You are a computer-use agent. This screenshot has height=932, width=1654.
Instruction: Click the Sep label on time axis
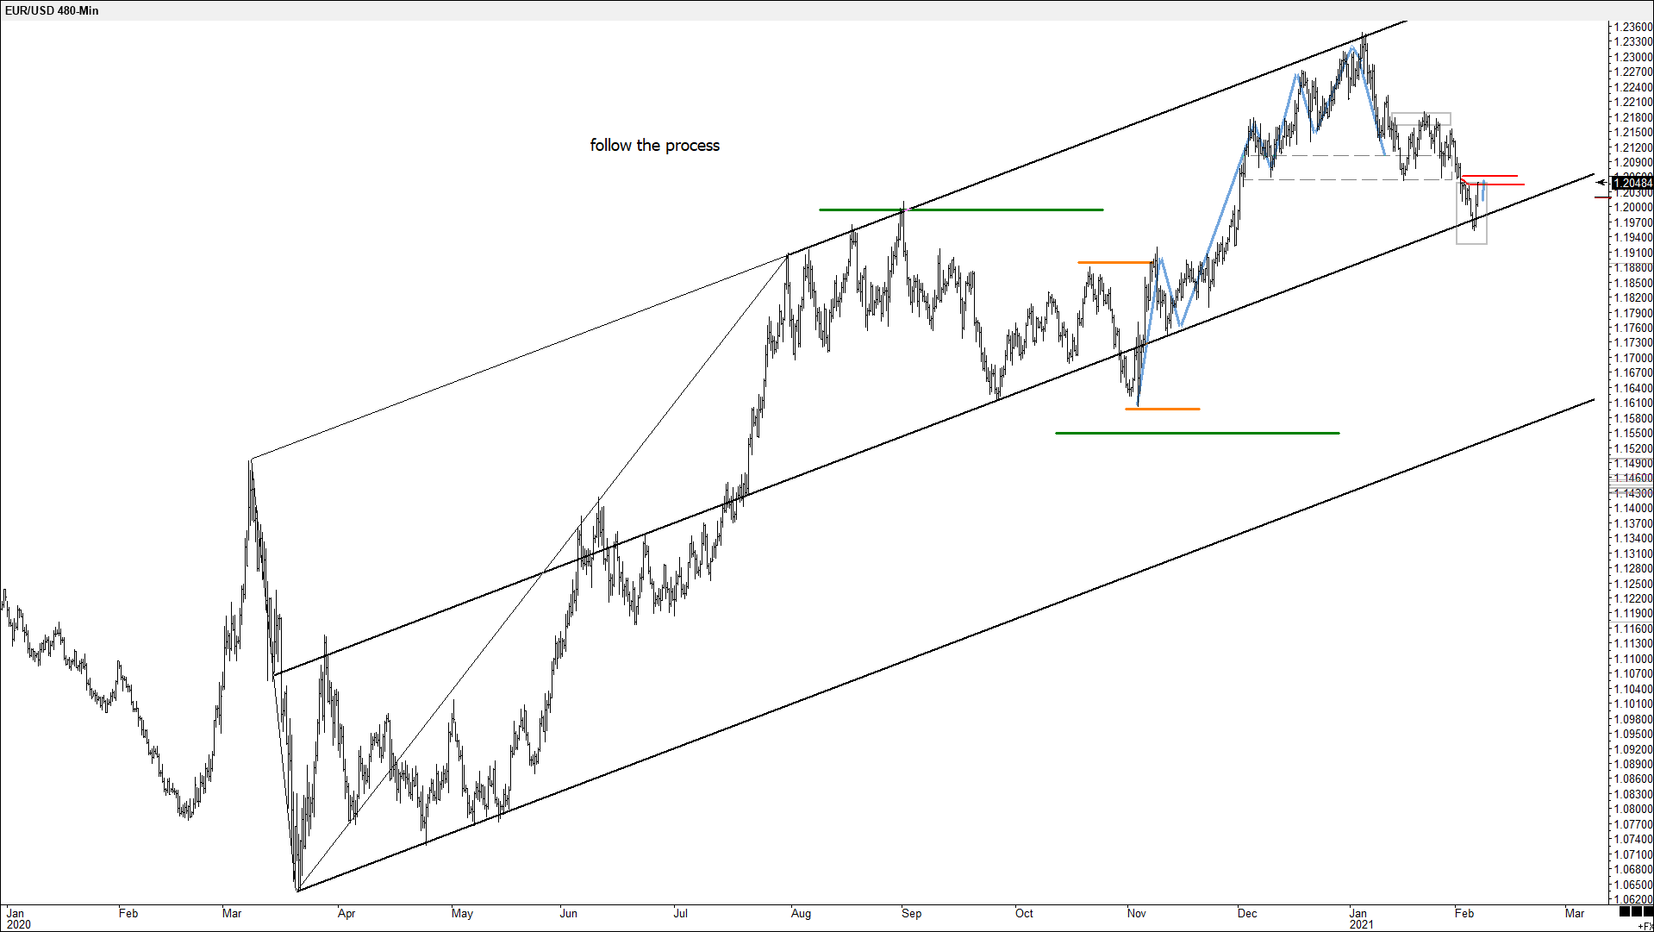coord(911,913)
